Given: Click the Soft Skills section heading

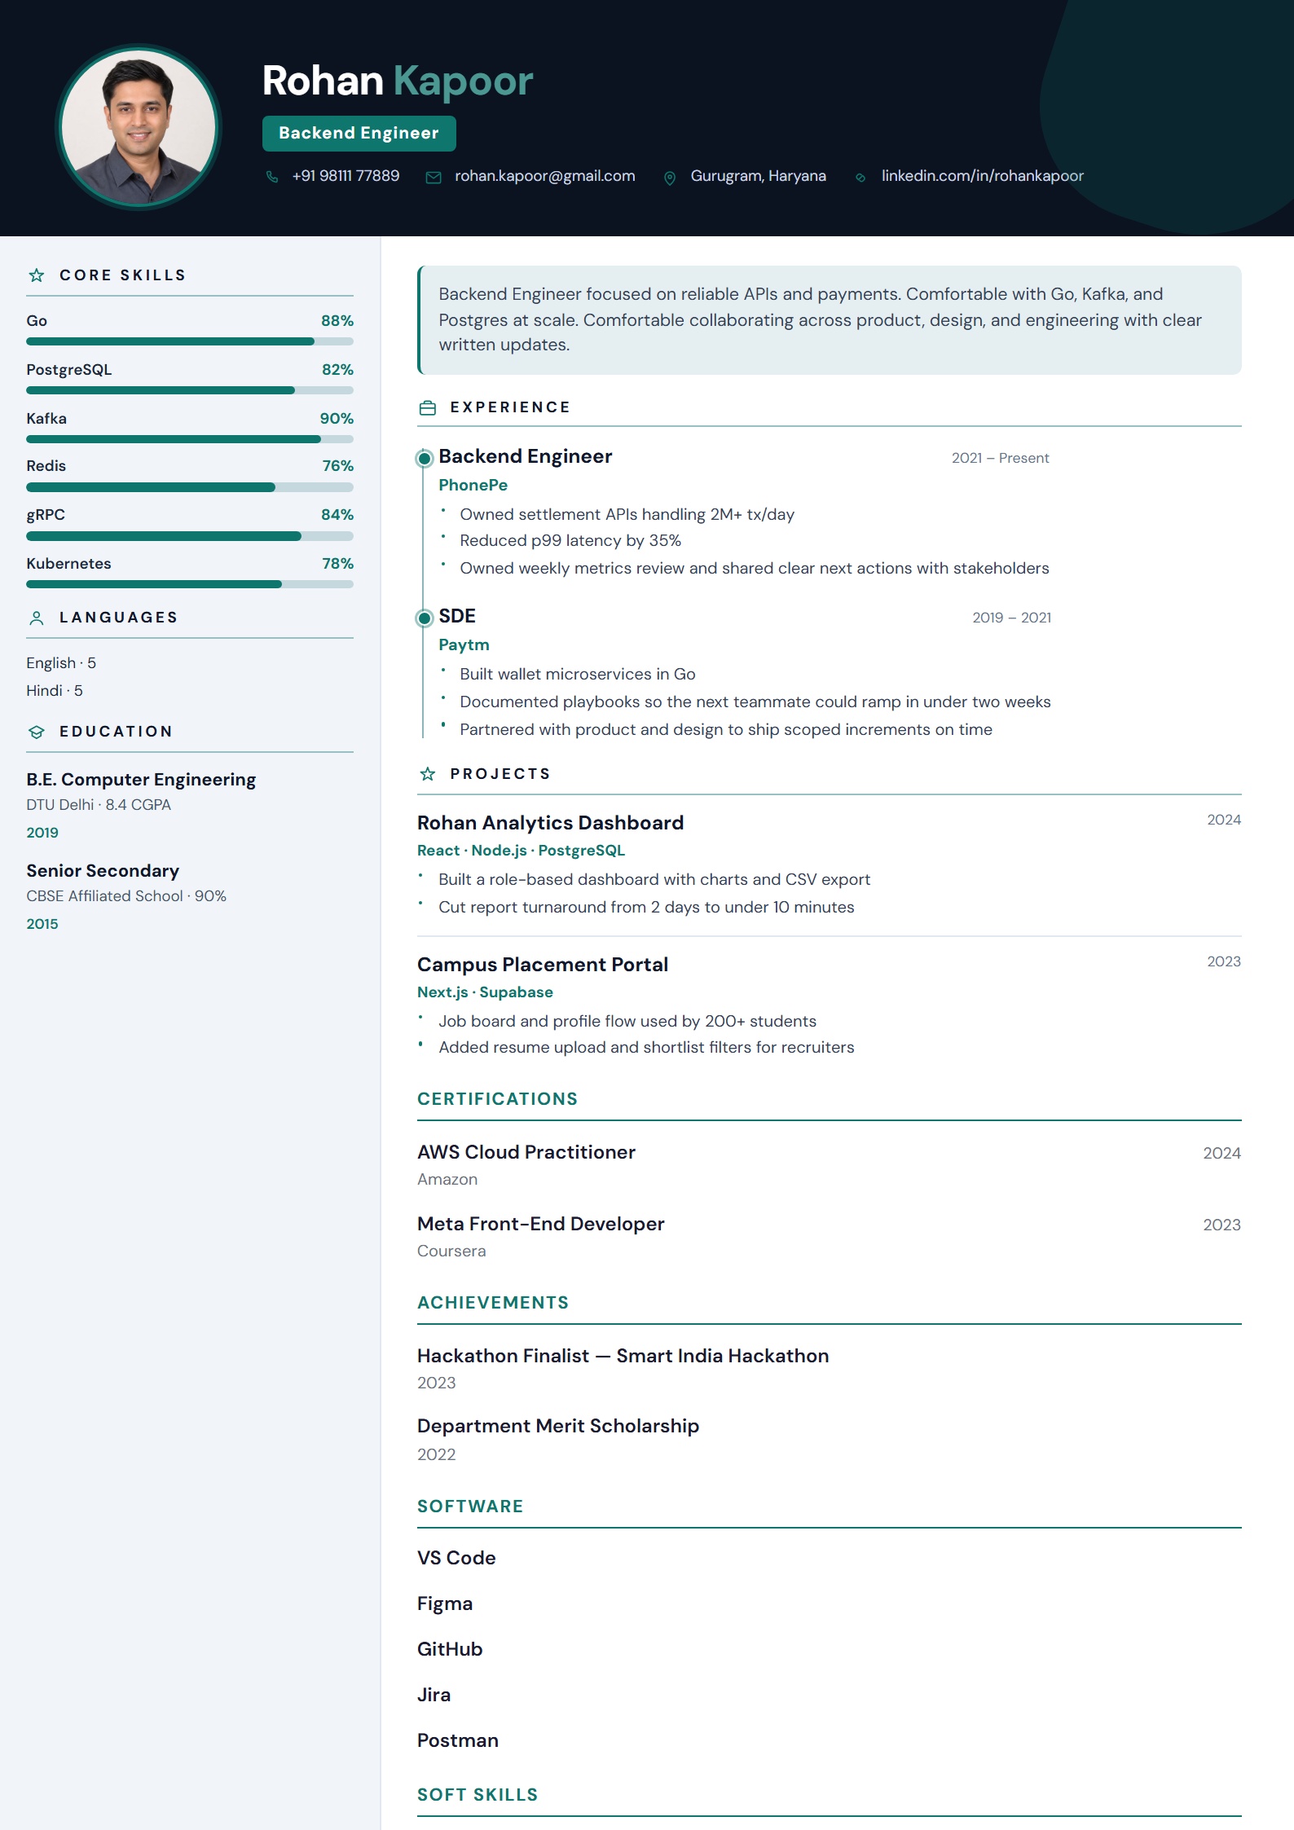Looking at the screenshot, I should 478,1795.
